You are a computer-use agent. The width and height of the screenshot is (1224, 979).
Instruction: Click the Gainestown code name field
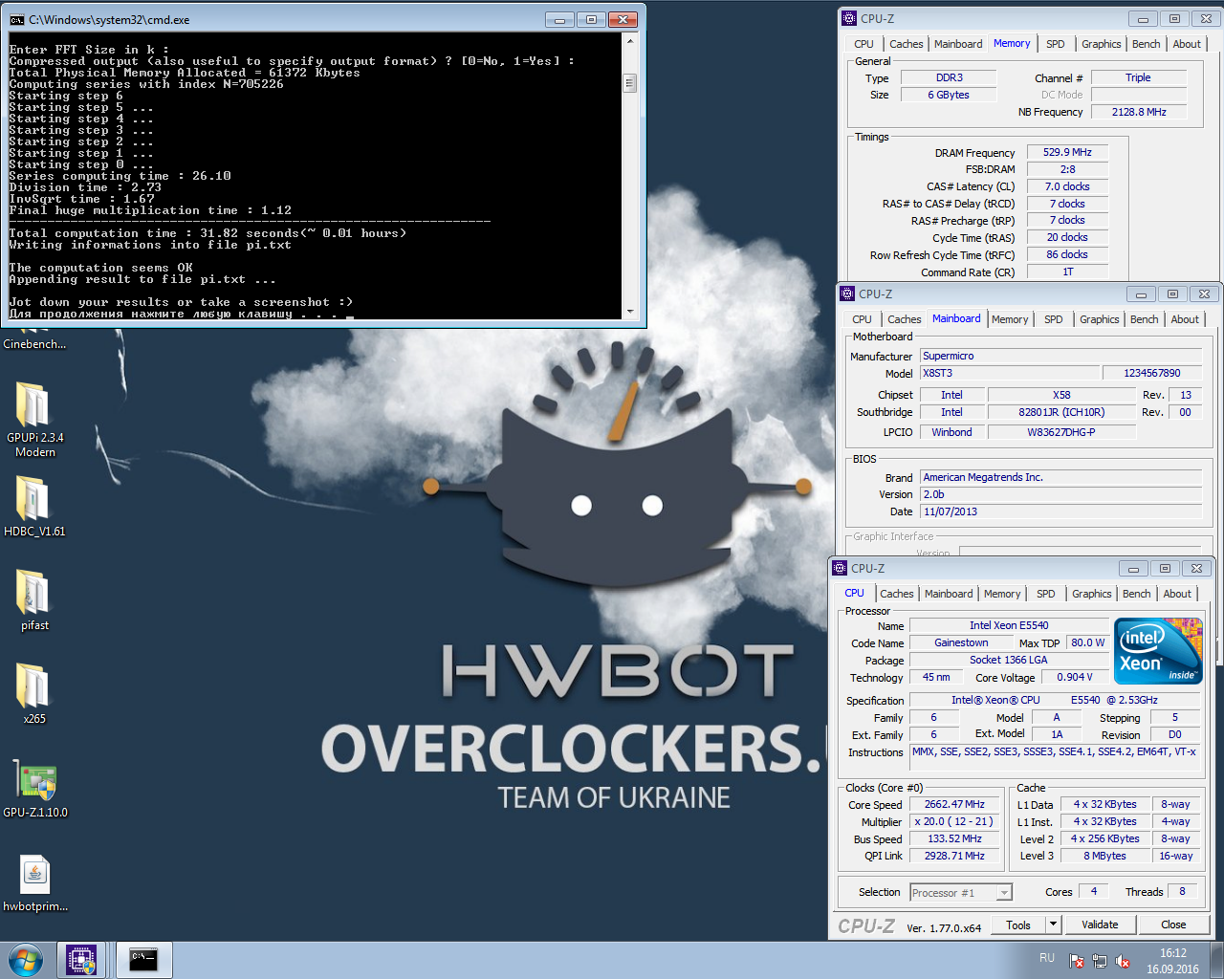pyautogui.click(x=960, y=642)
